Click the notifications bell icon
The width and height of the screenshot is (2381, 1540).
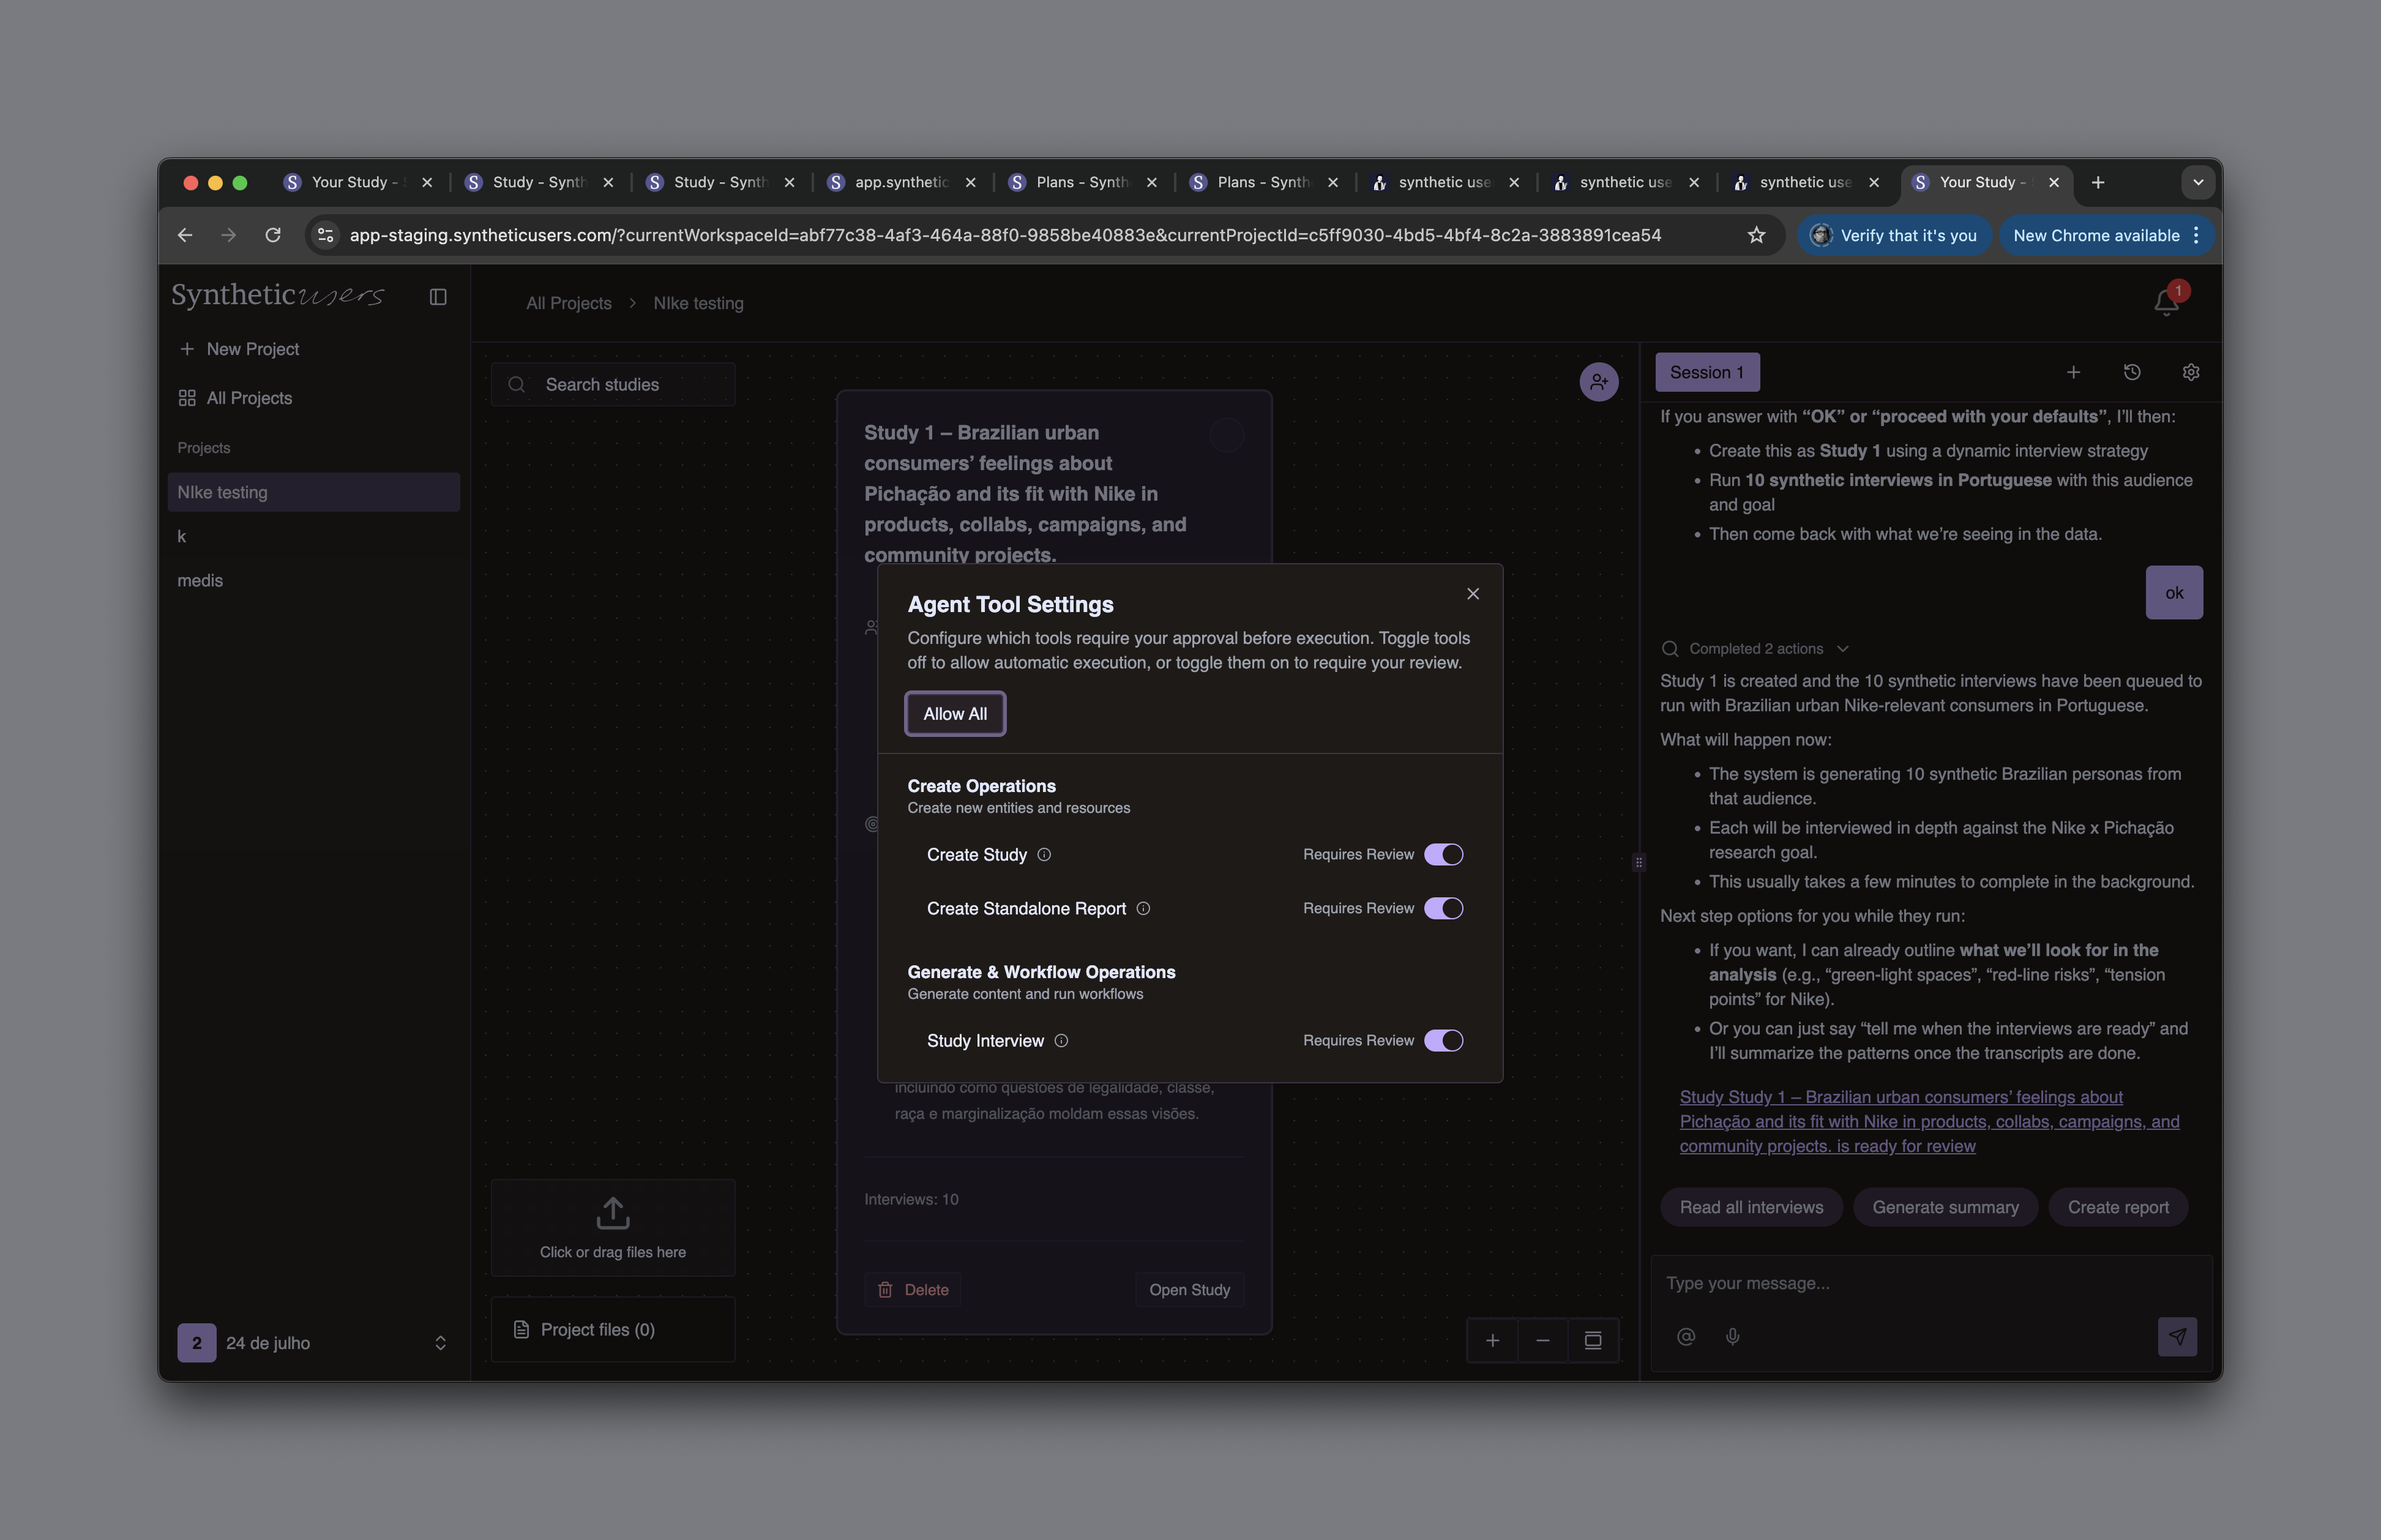coord(2165,302)
